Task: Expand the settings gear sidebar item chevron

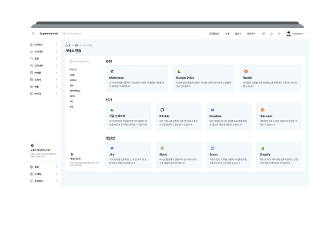Action: click(x=56, y=167)
